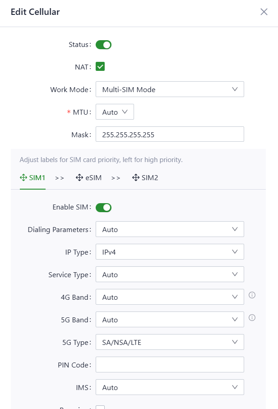Click the 4G Band info icon
278x409 pixels.
[x=252, y=295]
